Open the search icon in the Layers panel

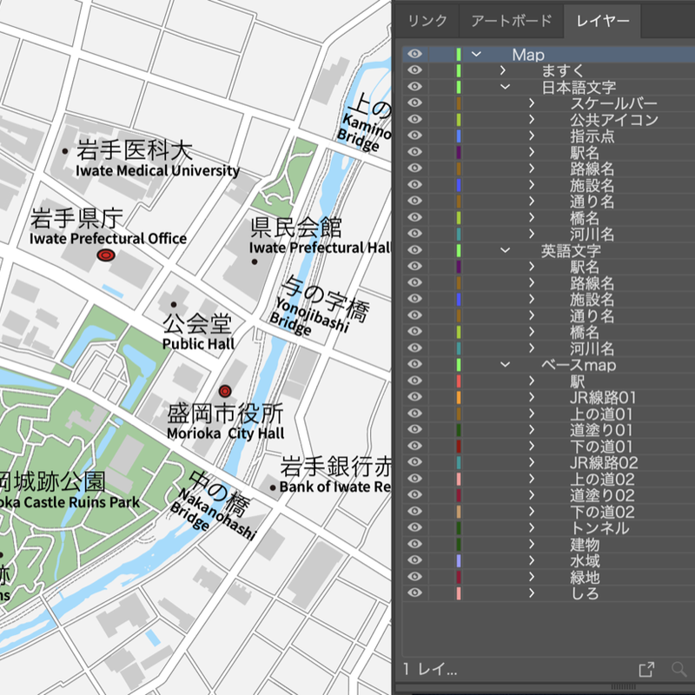pos(678,669)
